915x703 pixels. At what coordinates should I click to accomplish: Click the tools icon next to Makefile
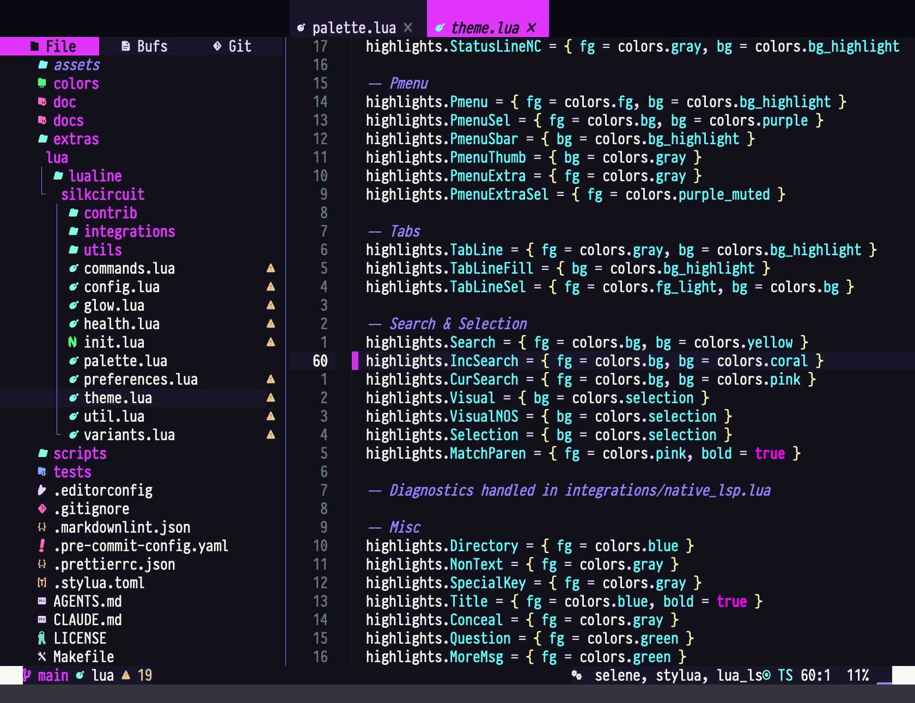pos(42,657)
